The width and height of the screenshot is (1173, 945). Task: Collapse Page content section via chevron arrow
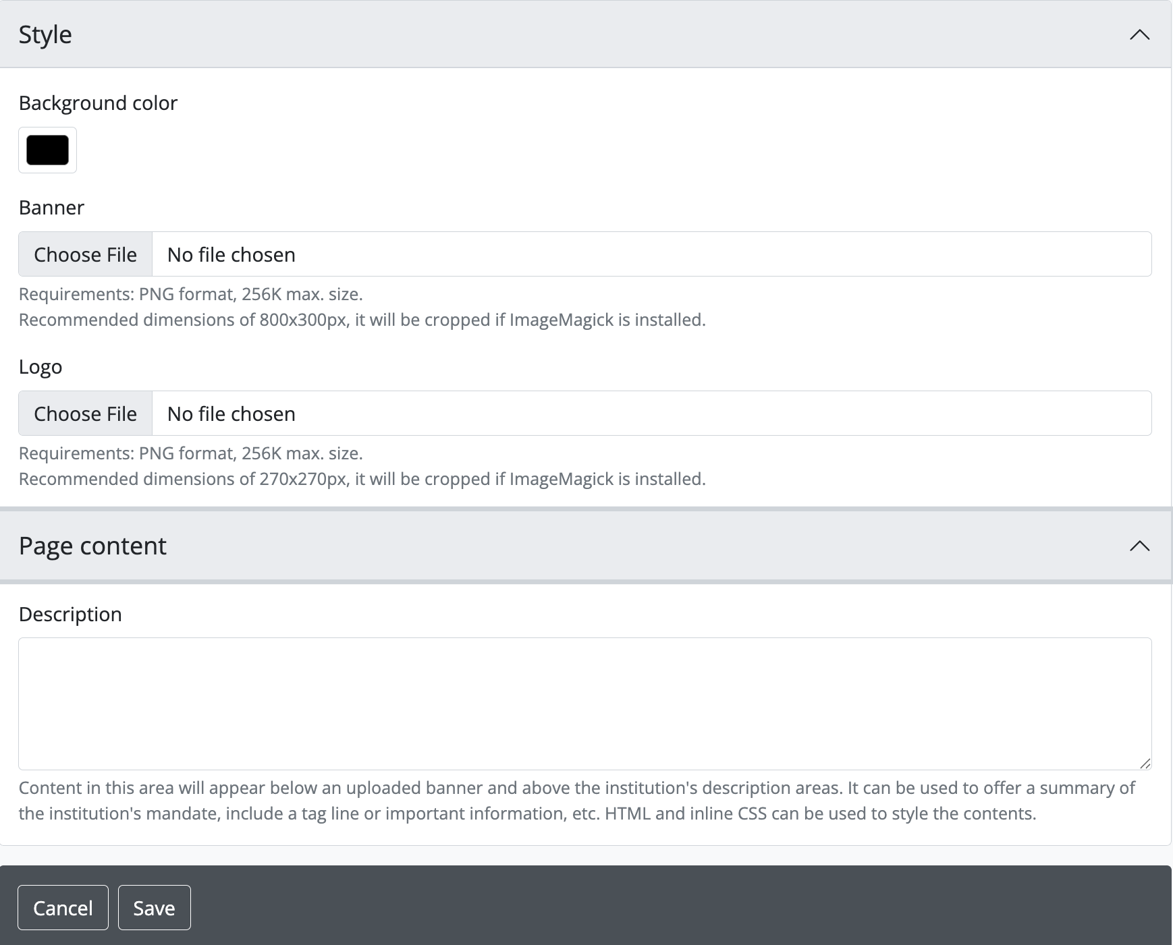tap(1139, 546)
